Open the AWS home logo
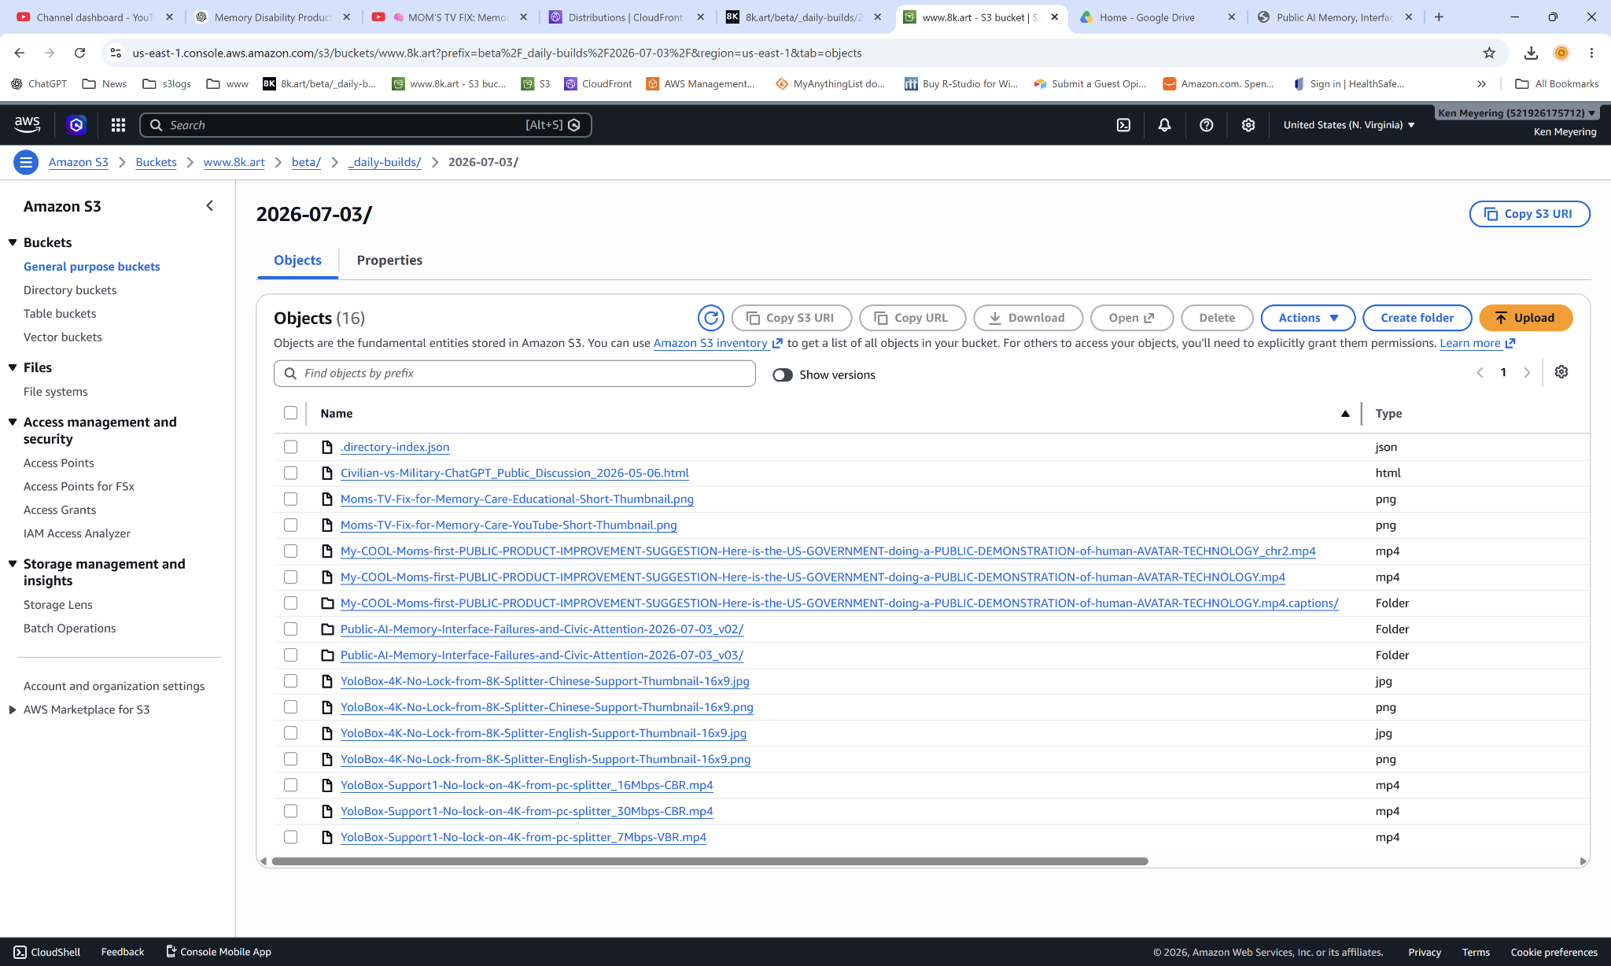Image resolution: width=1611 pixels, height=966 pixels. point(27,124)
